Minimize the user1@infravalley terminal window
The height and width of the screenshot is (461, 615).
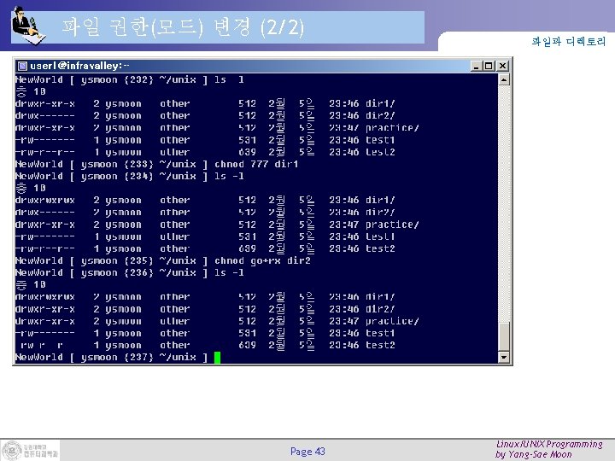point(476,66)
